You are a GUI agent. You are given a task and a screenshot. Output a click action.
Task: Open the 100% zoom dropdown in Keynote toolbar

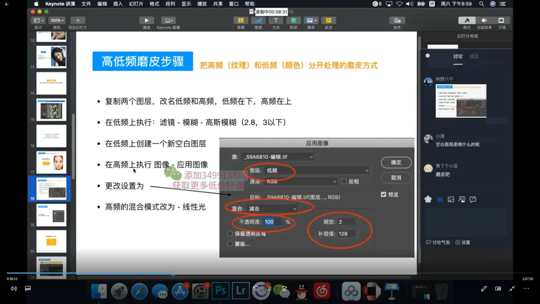point(57,20)
